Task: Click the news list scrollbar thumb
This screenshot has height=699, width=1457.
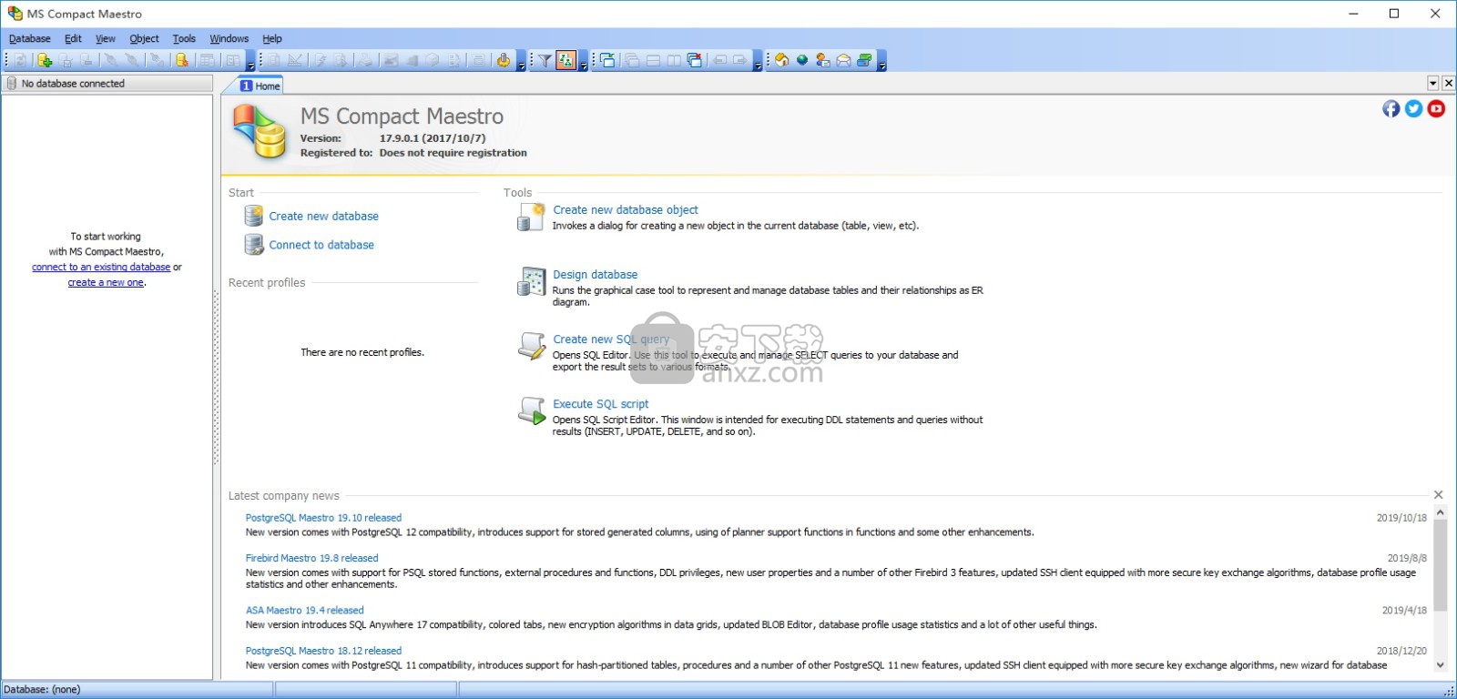Action: 1441,565
